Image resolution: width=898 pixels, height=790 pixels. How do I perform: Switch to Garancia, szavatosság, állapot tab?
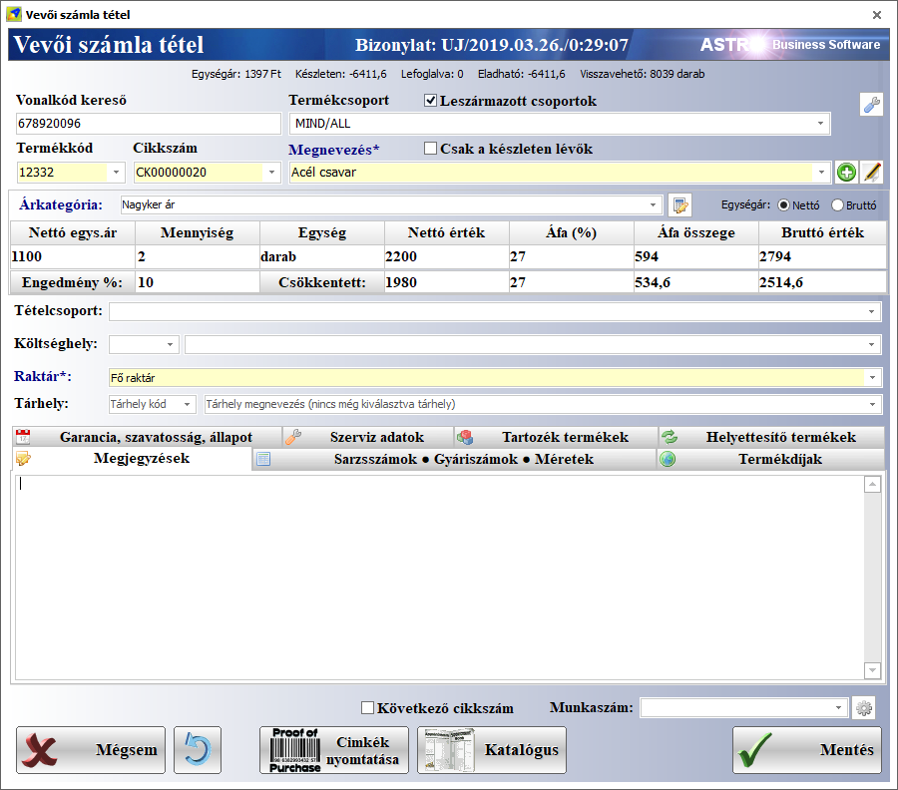[148, 437]
